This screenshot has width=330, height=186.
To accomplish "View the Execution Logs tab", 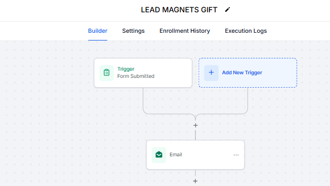I will 246,31.
